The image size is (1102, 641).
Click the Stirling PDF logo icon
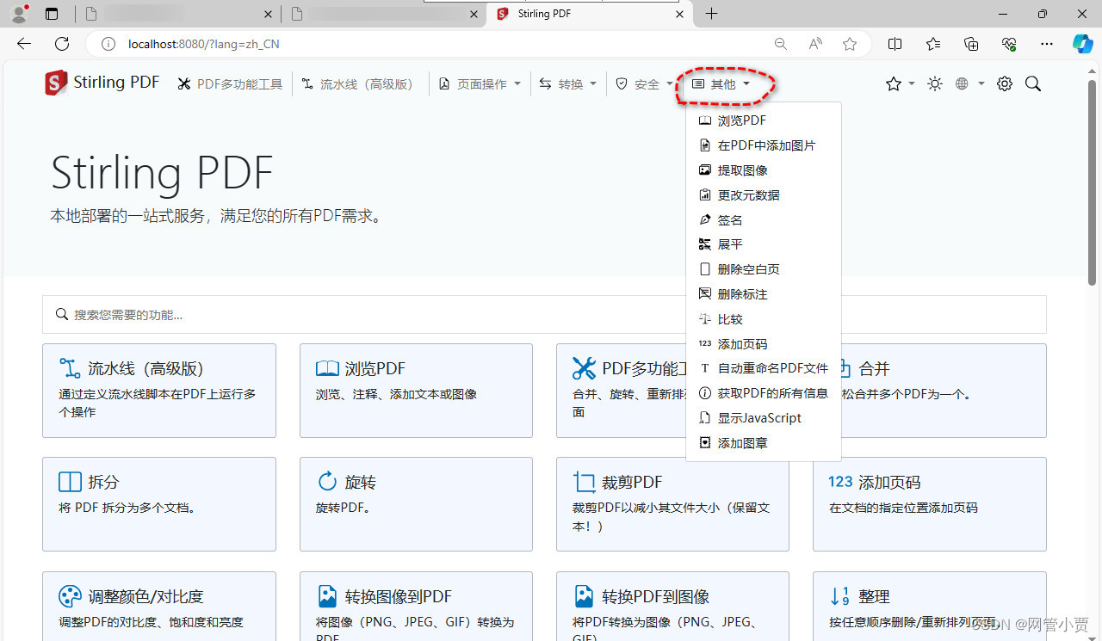click(x=56, y=83)
